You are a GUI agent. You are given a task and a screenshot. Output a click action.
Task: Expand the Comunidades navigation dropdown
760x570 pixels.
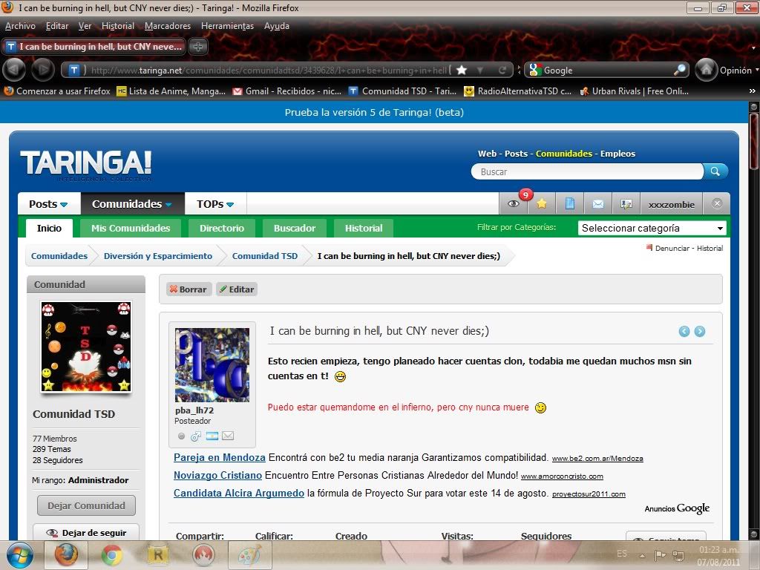(132, 204)
